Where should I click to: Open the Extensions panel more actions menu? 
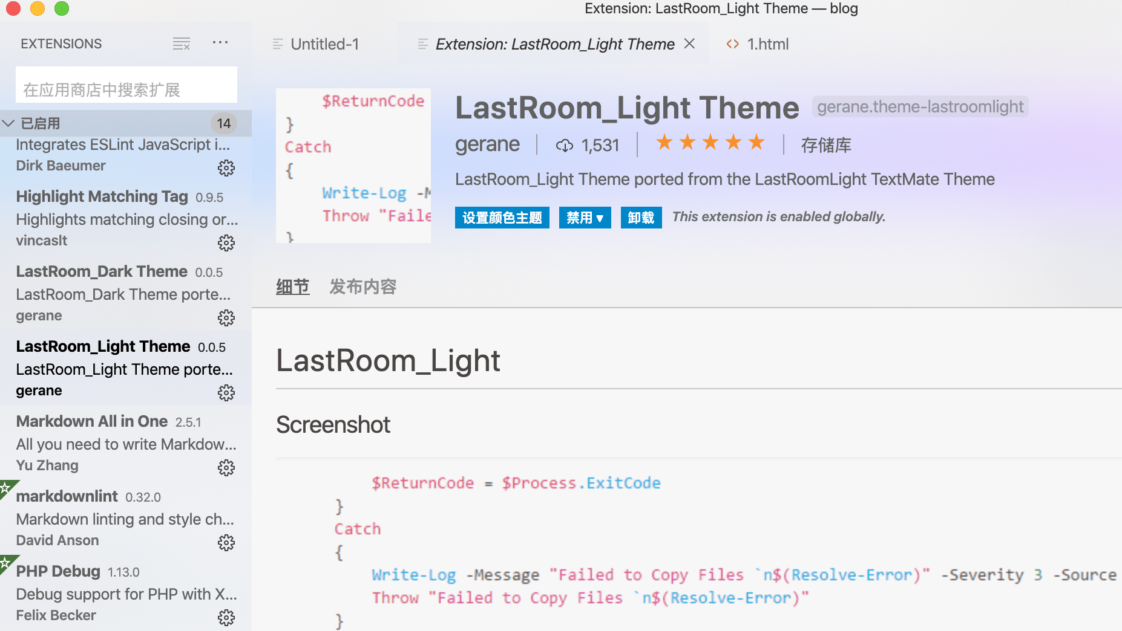tap(220, 42)
